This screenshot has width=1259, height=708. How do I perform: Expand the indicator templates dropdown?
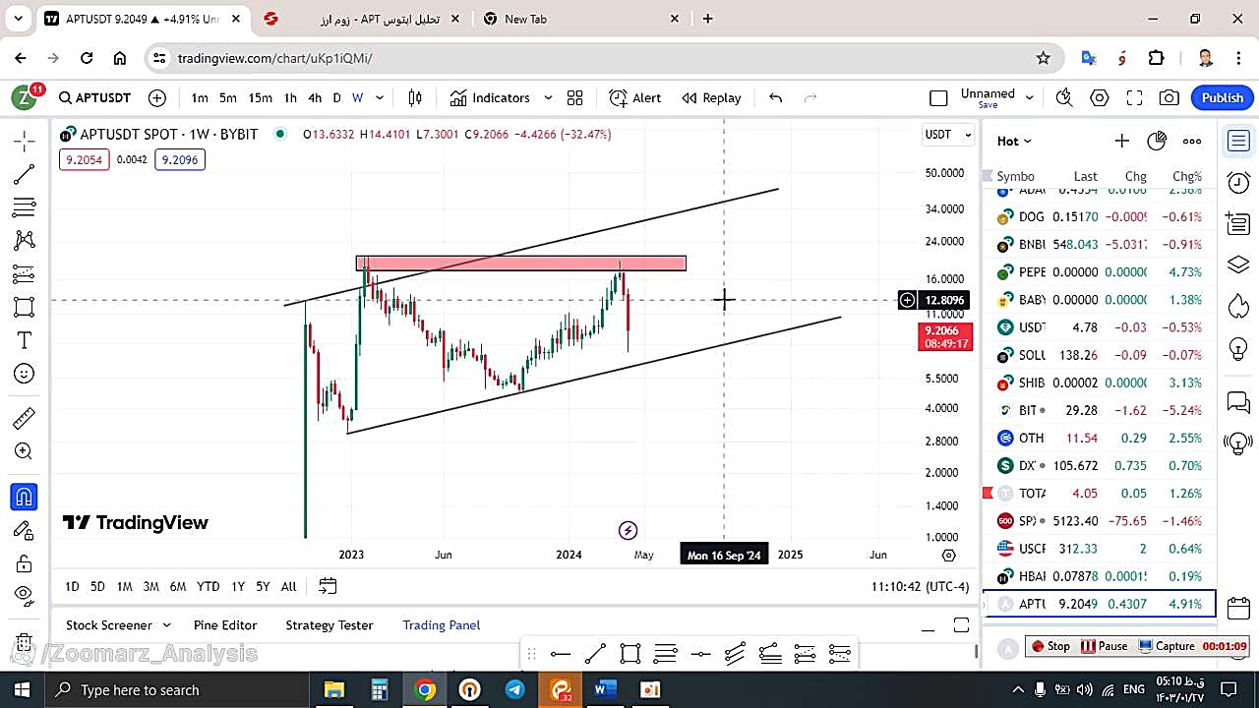pyautogui.click(x=548, y=97)
